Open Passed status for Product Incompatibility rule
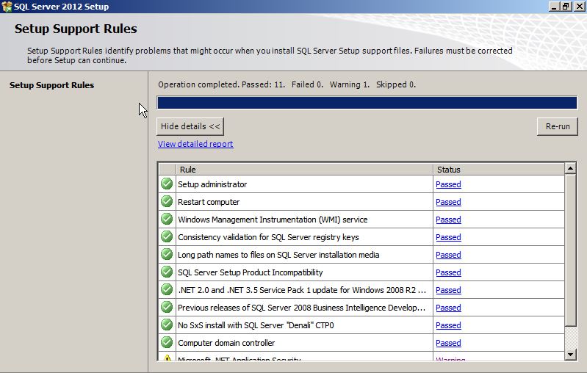 point(448,272)
